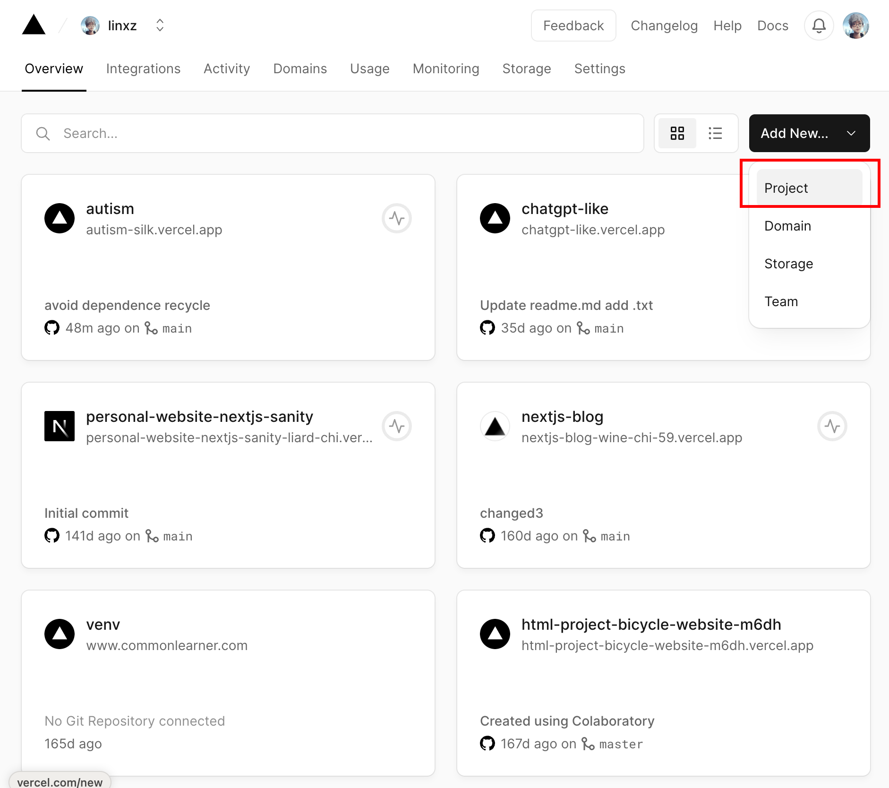
Task: Switch to the Monitoring tab
Action: pyautogui.click(x=446, y=69)
